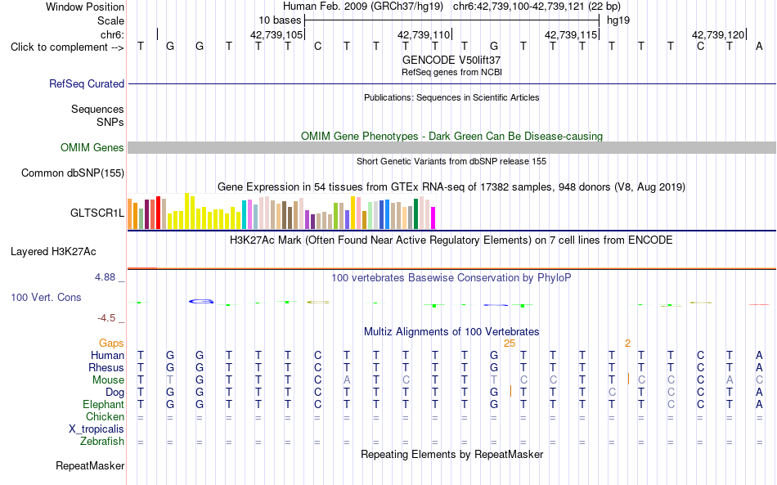This screenshot has width=777, height=485.
Task: Click the hg19 label beside scale bar
Action: [x=618, y=20]
